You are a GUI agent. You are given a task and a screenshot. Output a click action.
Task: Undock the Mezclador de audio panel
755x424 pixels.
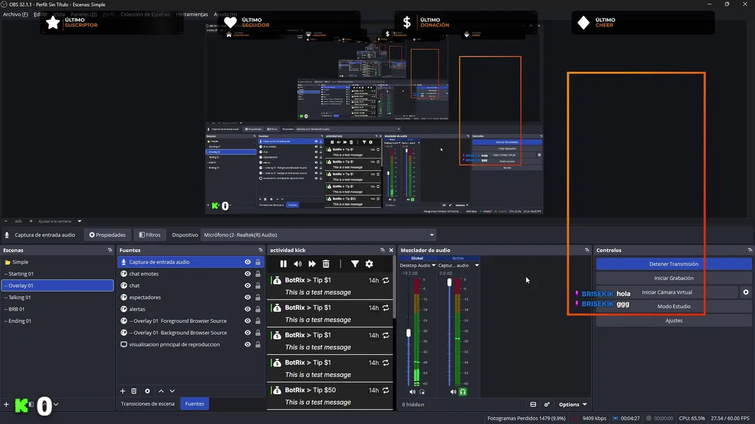coord(587,250)
